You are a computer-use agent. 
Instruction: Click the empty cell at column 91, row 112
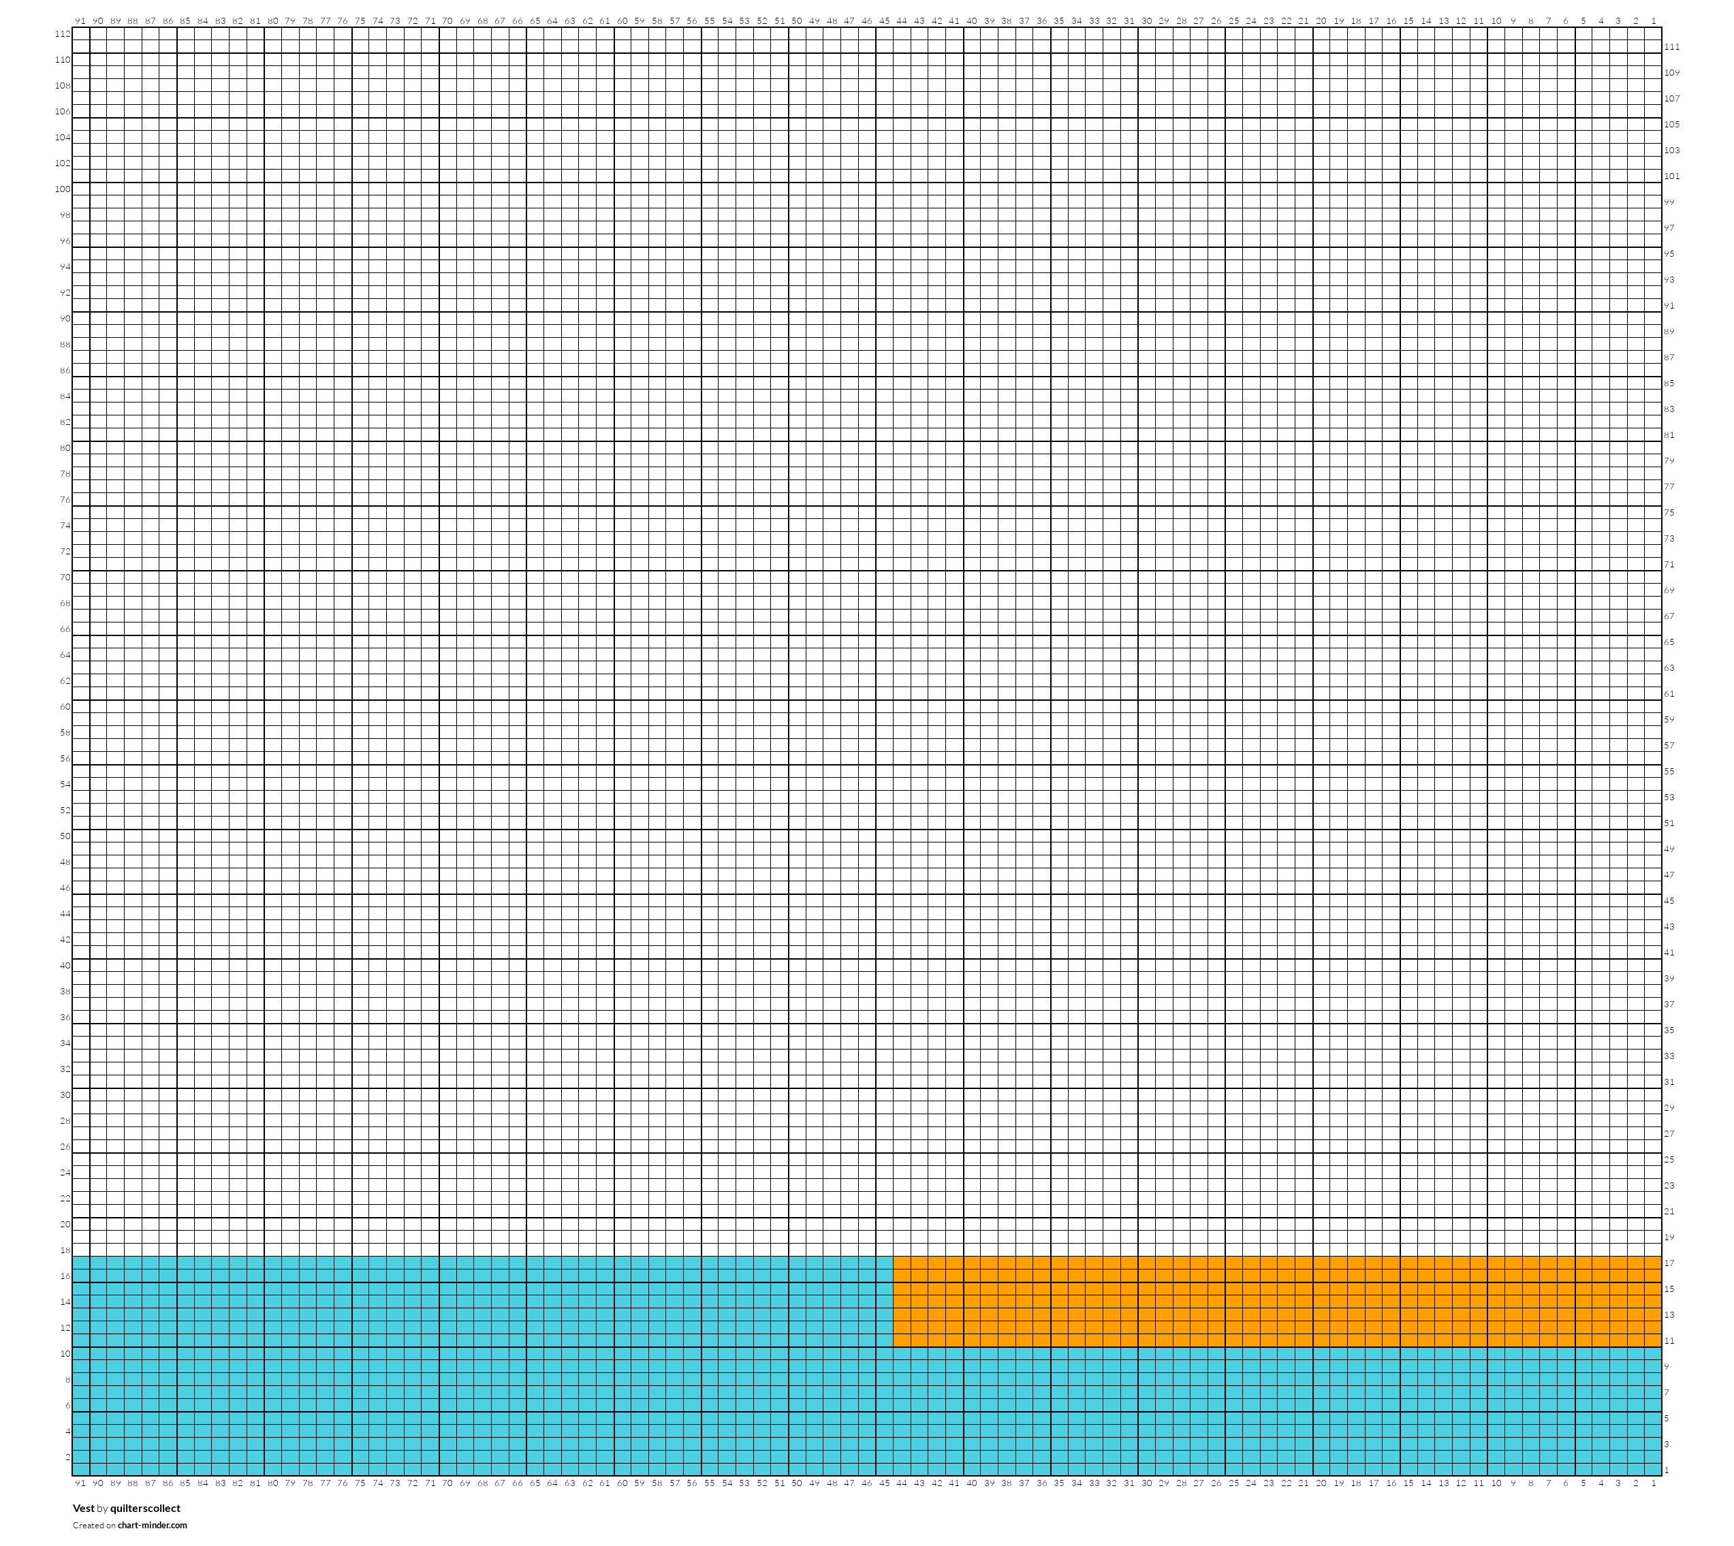point(81,34)
